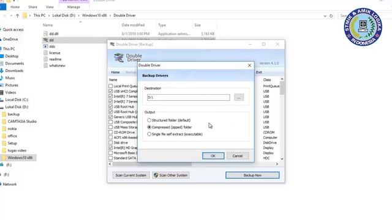Select Structured folder (default) radio option
Screen dimensions: 392x220
[x=149, y=120]
